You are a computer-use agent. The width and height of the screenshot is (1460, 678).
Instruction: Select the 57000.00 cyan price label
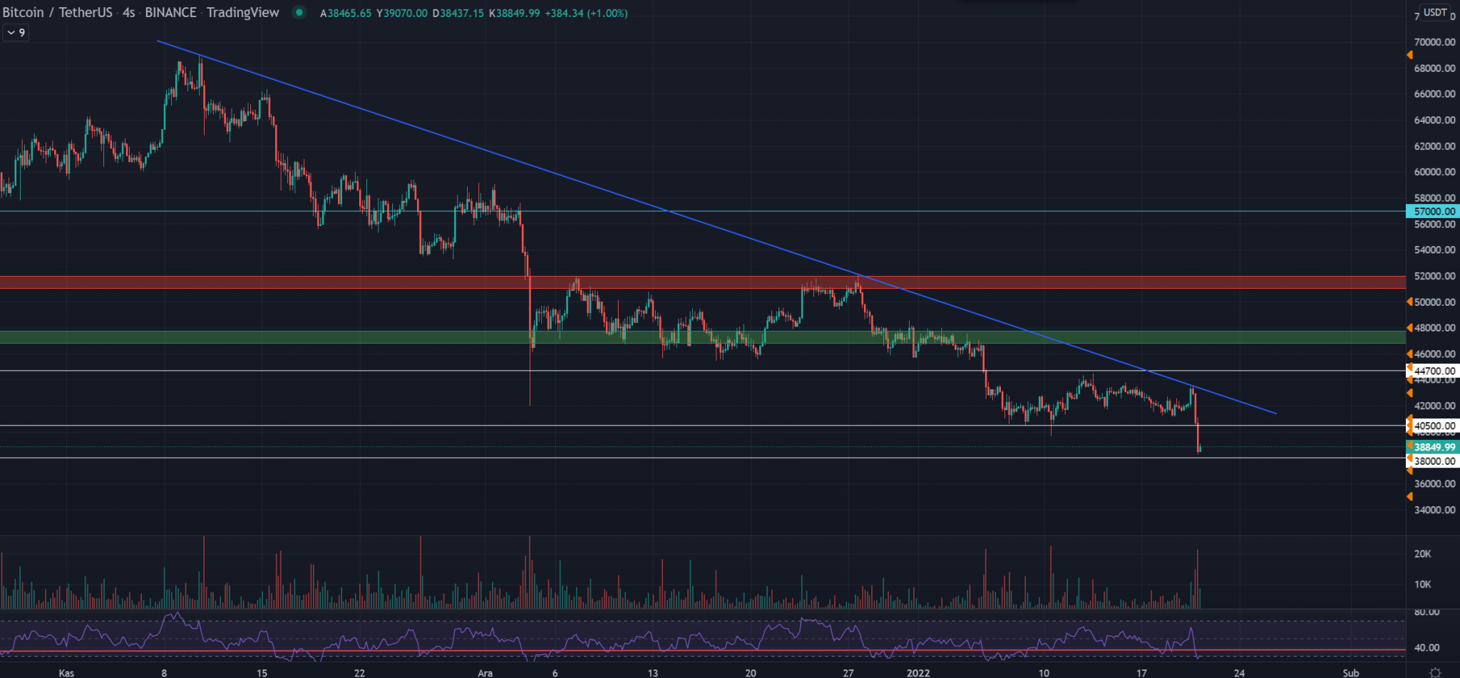1434,211
